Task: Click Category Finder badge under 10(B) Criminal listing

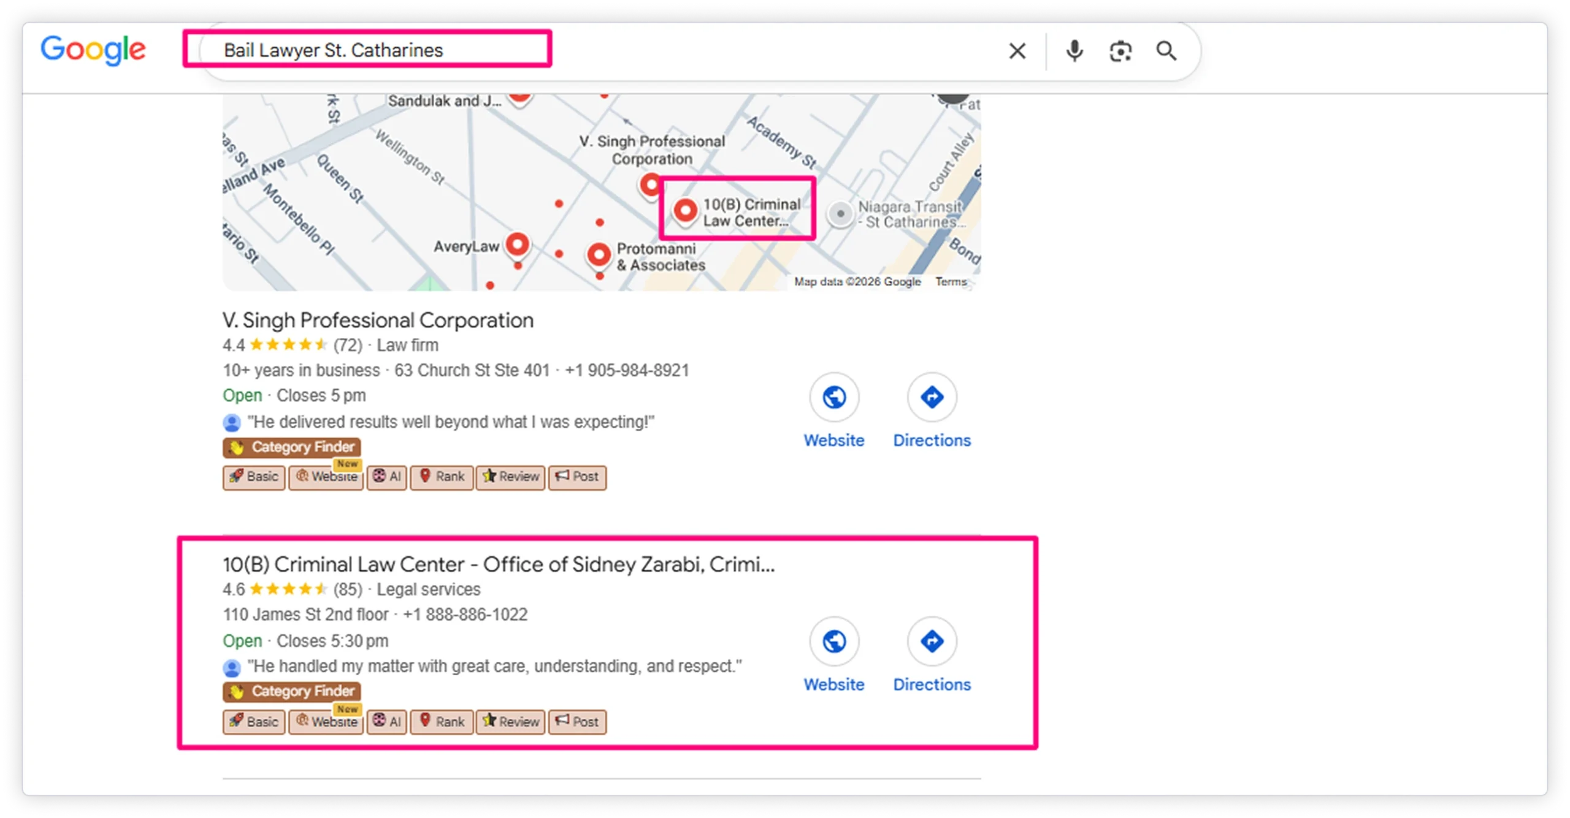Action: pos(292,691)
